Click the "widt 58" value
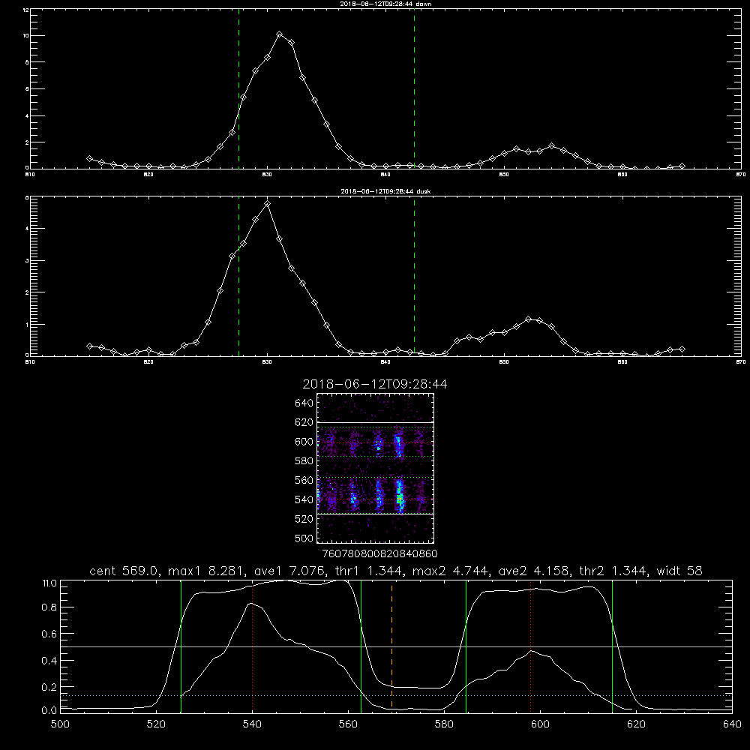 (679, 571)
